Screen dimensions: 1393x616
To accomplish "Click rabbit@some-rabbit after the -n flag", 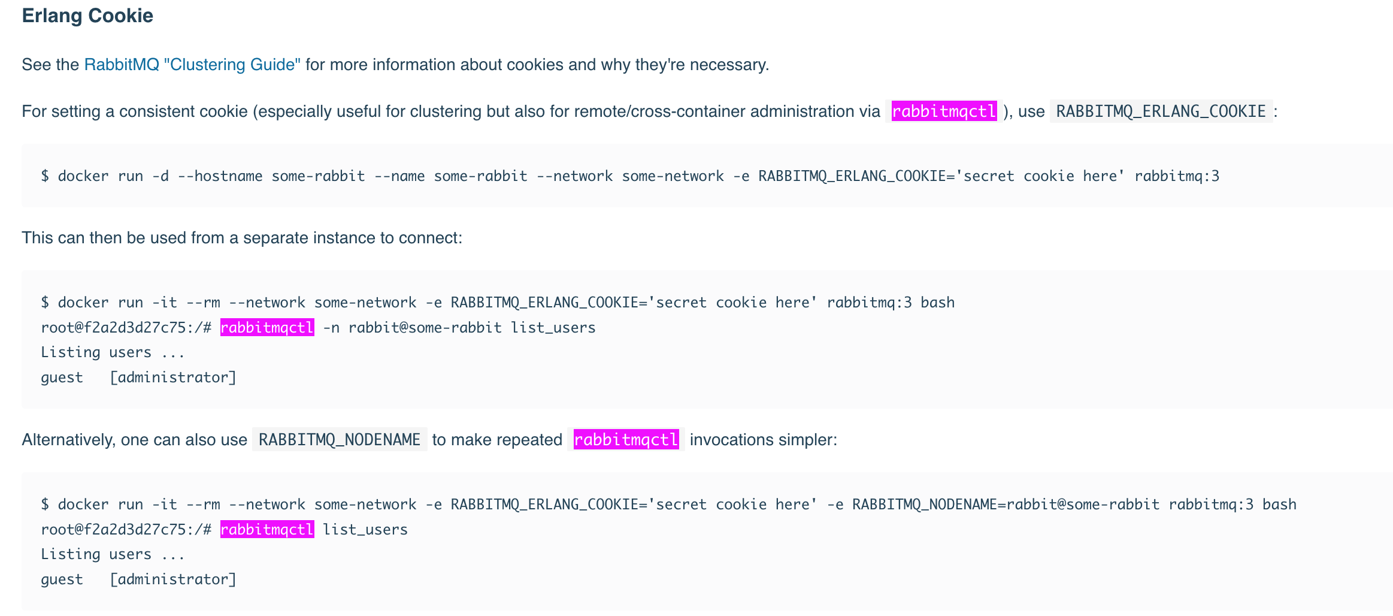I will coord(425,328).
